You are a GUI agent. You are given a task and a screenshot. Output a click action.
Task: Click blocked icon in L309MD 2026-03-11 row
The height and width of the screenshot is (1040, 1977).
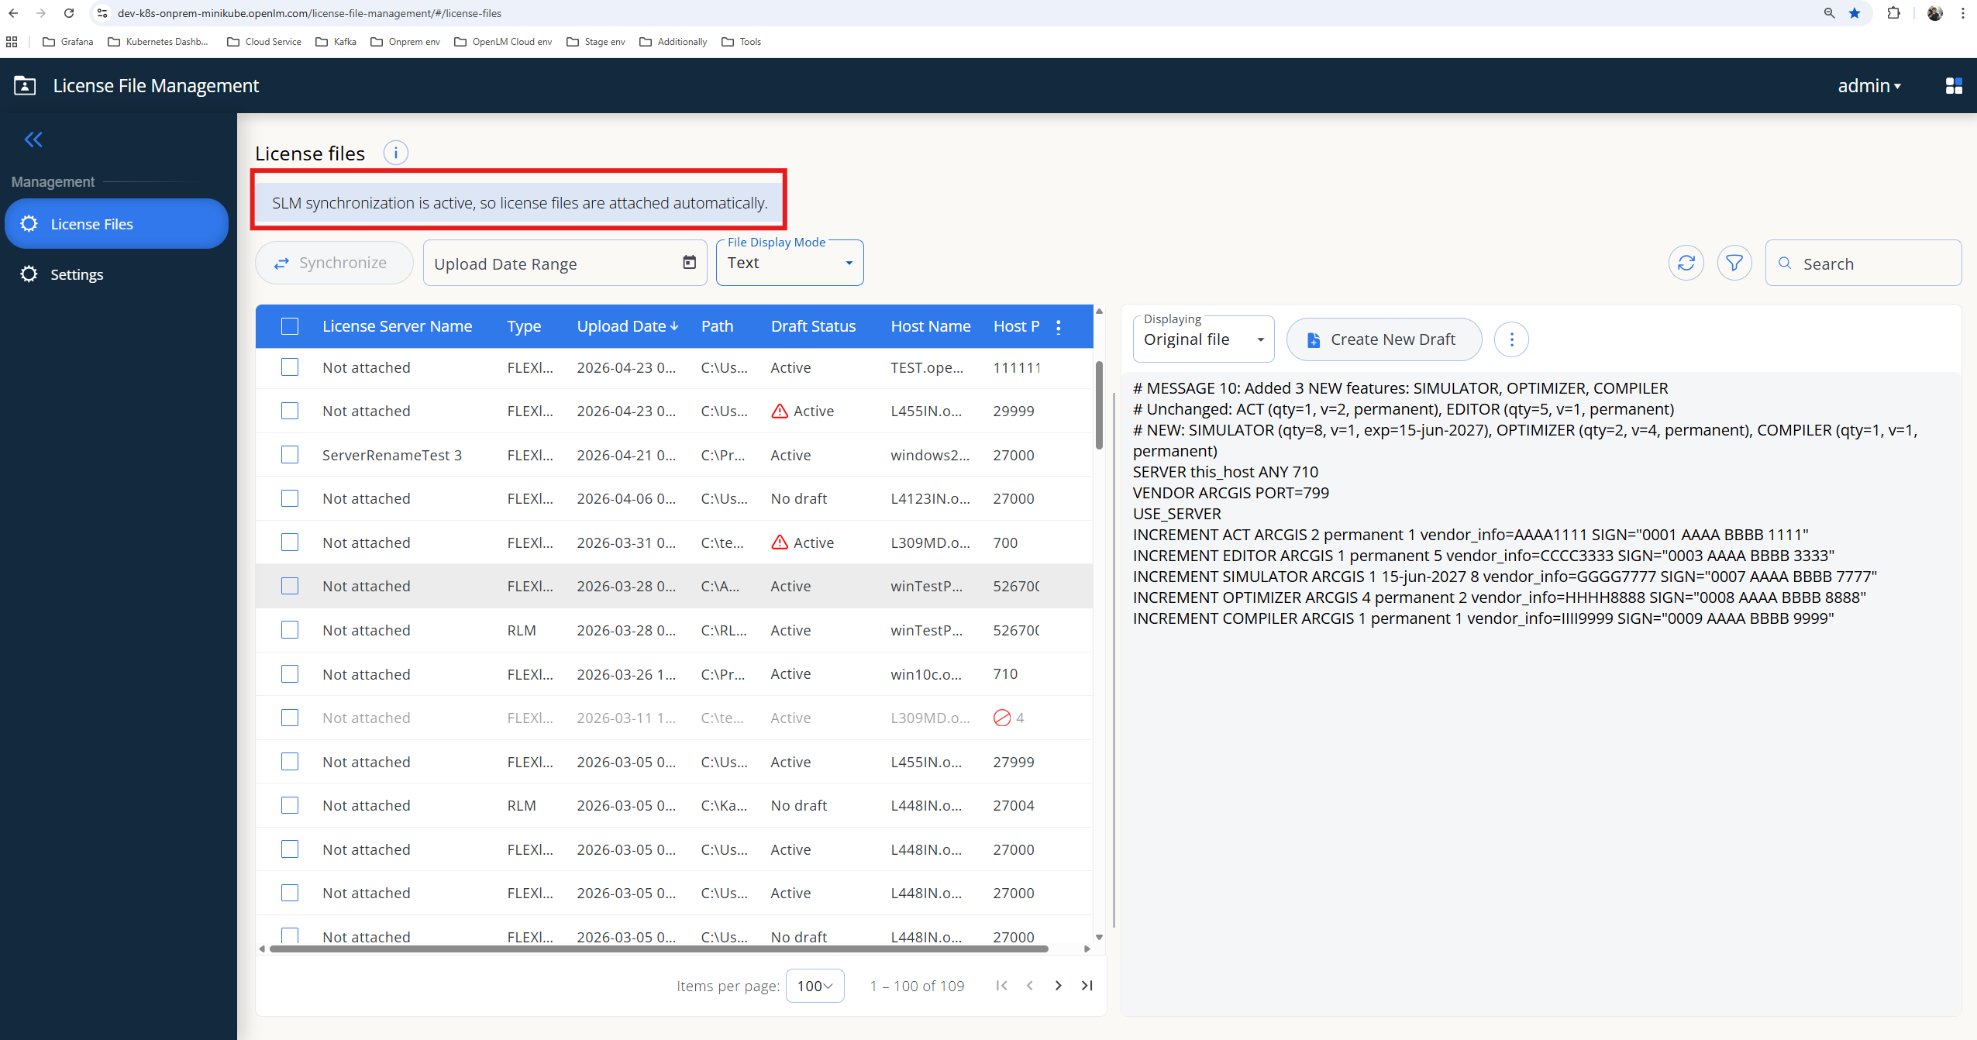pos(1001,718)
